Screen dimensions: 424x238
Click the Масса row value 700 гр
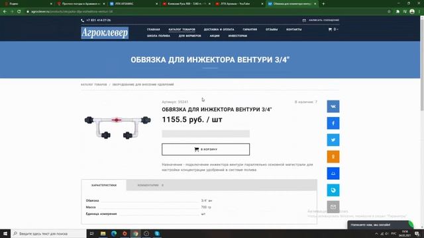point(206,207)
